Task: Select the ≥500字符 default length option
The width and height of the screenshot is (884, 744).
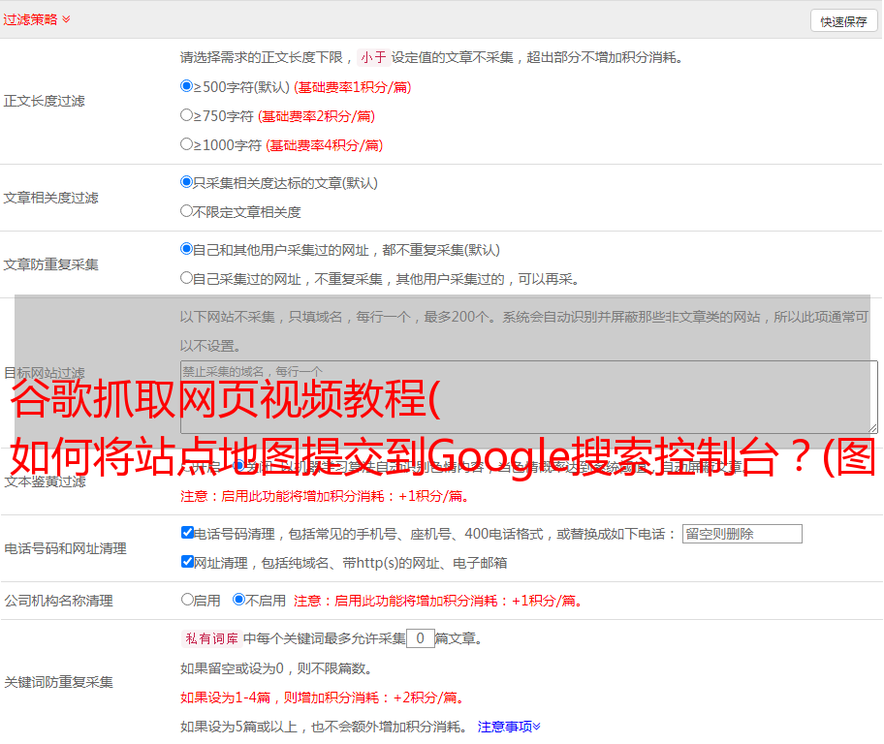Action: tap(187, 86)
